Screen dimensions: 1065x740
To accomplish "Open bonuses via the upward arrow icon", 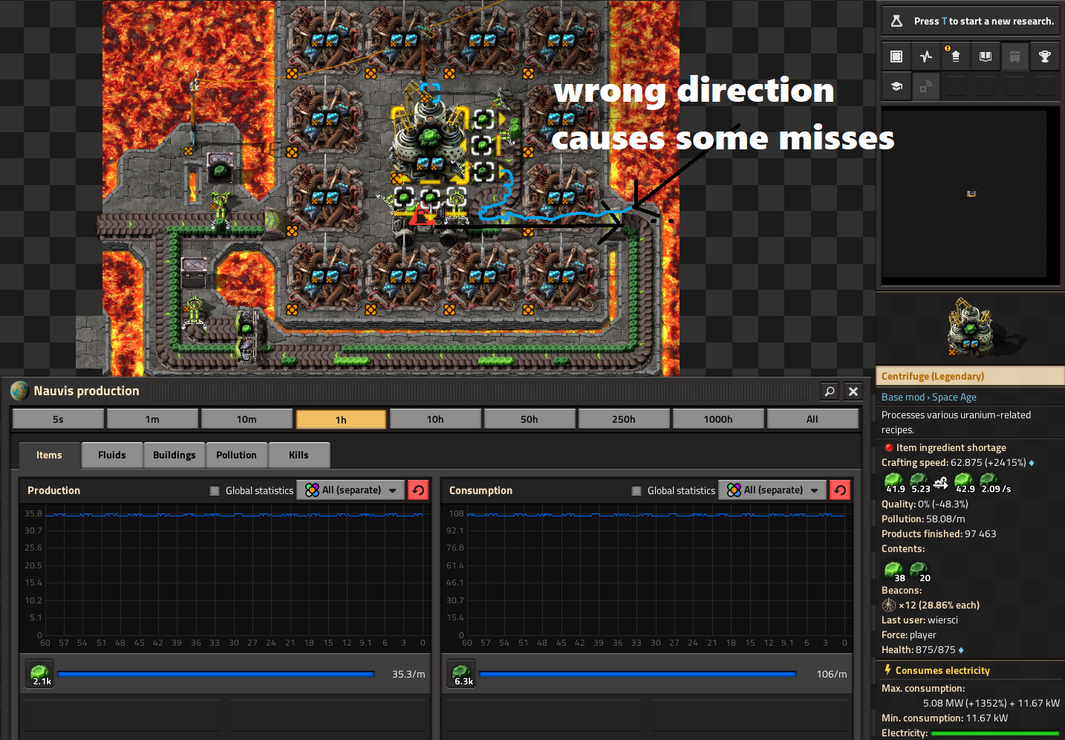I will coord(956,56).
